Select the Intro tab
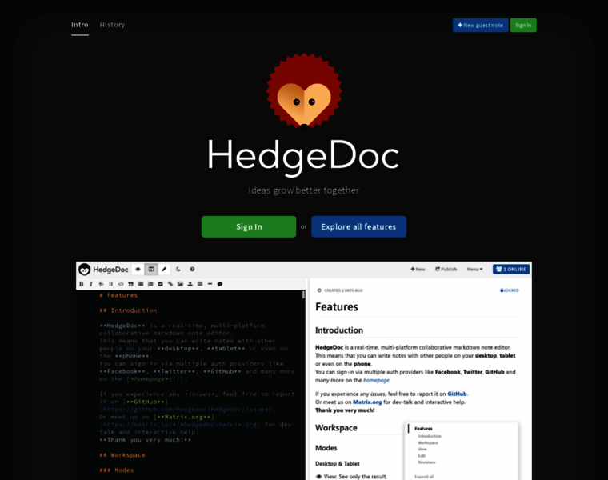 [80, 25]
